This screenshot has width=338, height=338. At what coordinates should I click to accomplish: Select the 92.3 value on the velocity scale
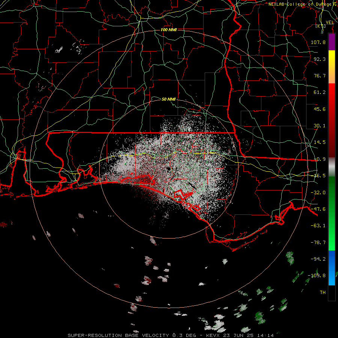pos(320,59)
